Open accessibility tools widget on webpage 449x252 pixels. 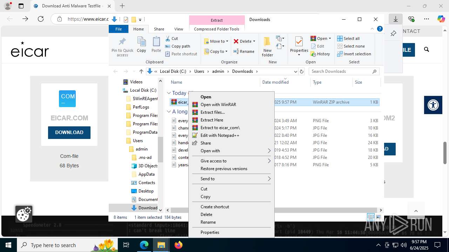(433, 105)
